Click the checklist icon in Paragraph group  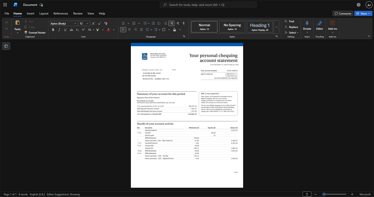point(153,23)
